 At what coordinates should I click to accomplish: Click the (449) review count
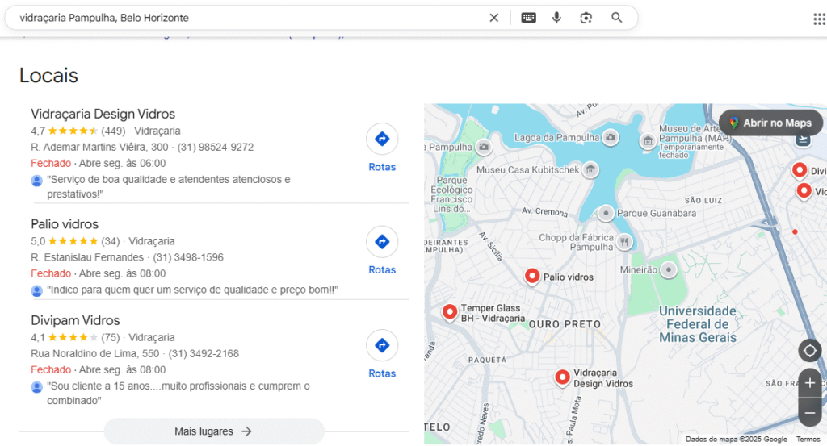pyautogui.click(x=113, y=131)
